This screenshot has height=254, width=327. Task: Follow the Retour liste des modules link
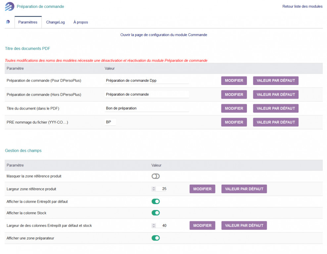pos(302,6)
